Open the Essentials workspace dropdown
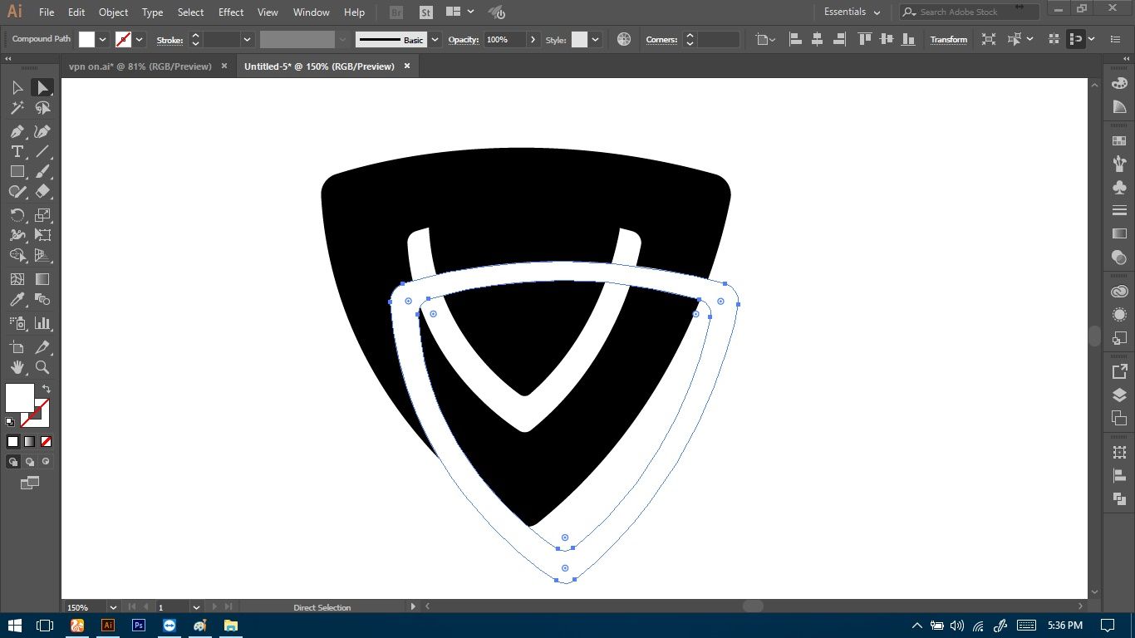 pyautogui.click(x=852, y=12)
